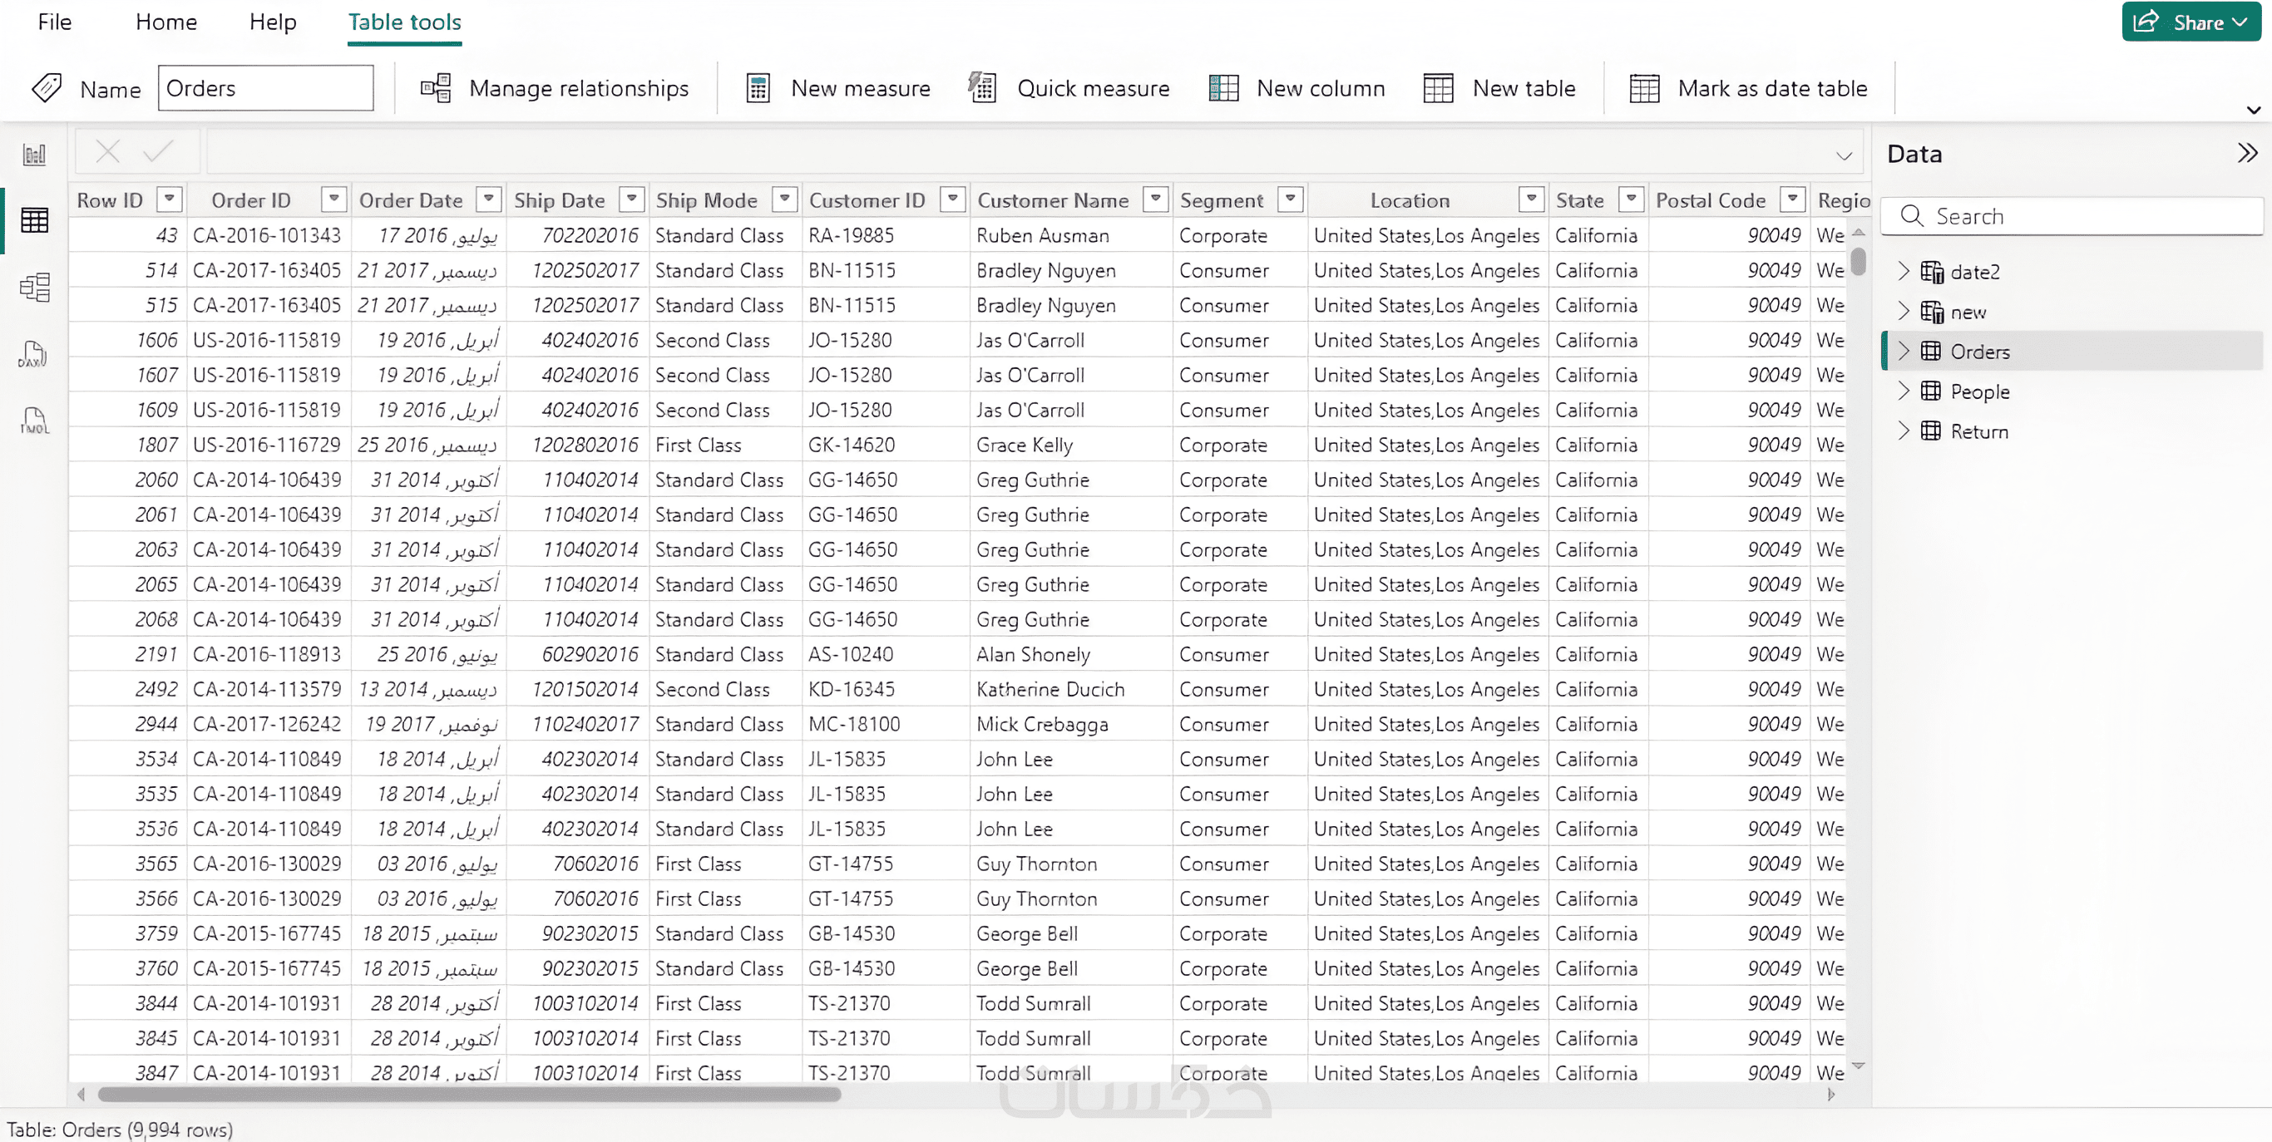Open the File menu
Image resolution: width=2272 pixels, height=1142 pixels.
tap(55, 22)
